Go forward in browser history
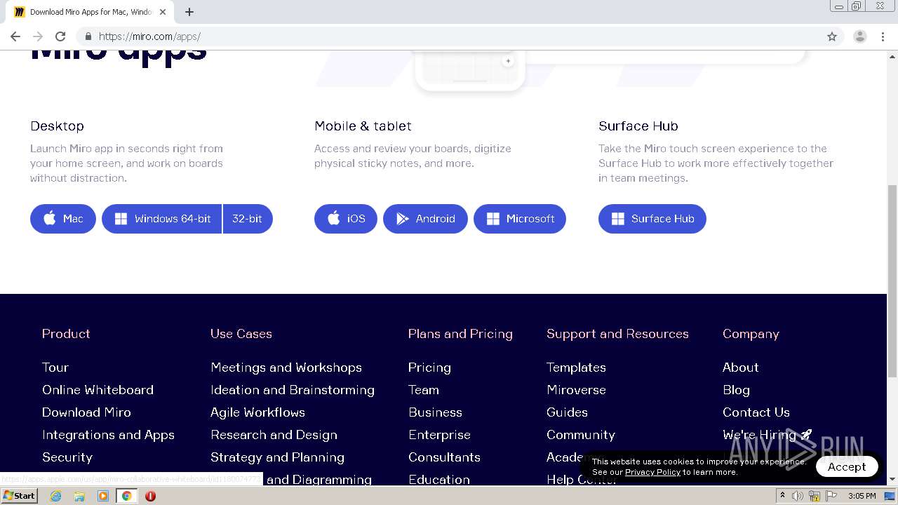This screenshot has height=505, width=898. point(38,36)
